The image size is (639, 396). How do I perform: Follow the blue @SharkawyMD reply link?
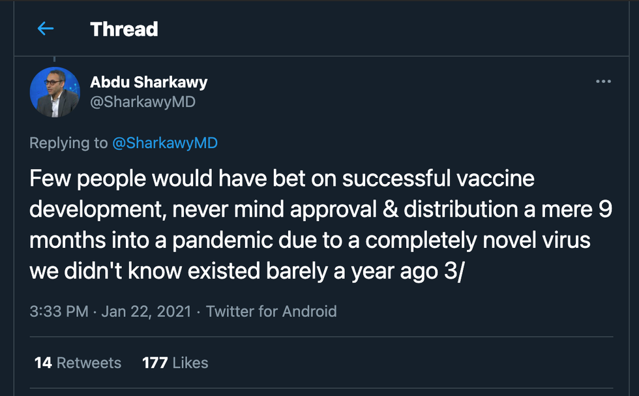[x=165, y=144]
